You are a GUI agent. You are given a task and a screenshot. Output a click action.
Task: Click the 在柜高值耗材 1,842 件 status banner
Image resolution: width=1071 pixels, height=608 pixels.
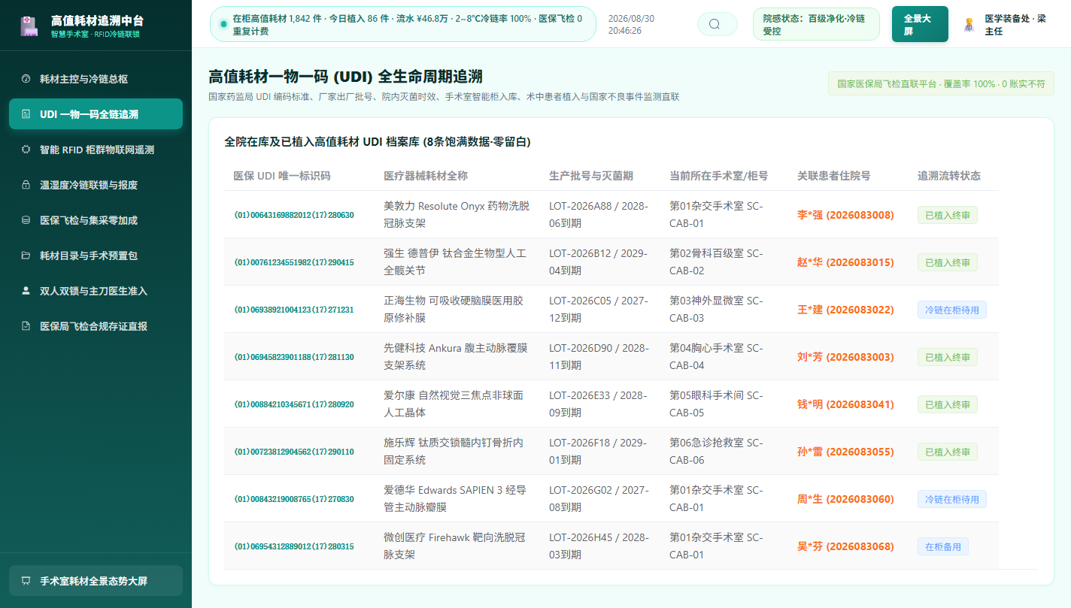click(x=402, y=24)
